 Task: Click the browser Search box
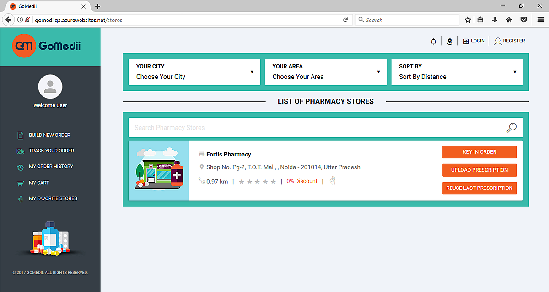click(407, 20)
